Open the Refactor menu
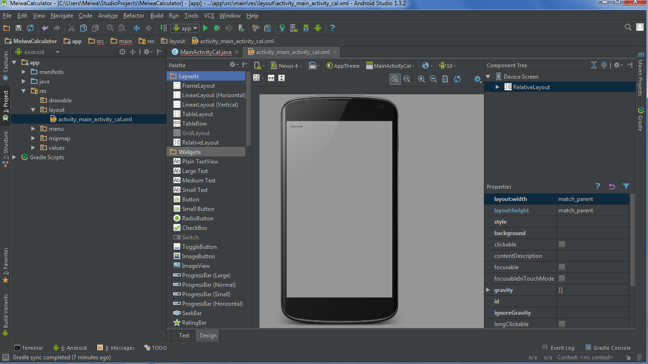The height and width of the screenshot is (364, 648). pos(134,16)
